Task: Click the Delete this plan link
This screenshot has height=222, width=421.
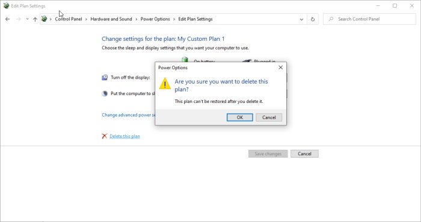Action: click(124, 136)
